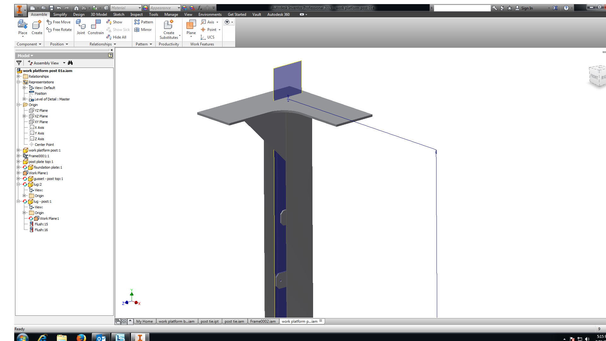The height and width of the screenshot is (341, 606).
Task: Click the Redo arrow
Action: coord(67,8)
